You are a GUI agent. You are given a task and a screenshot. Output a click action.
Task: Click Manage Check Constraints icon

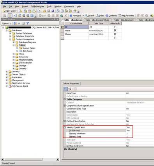coord(32,16)
